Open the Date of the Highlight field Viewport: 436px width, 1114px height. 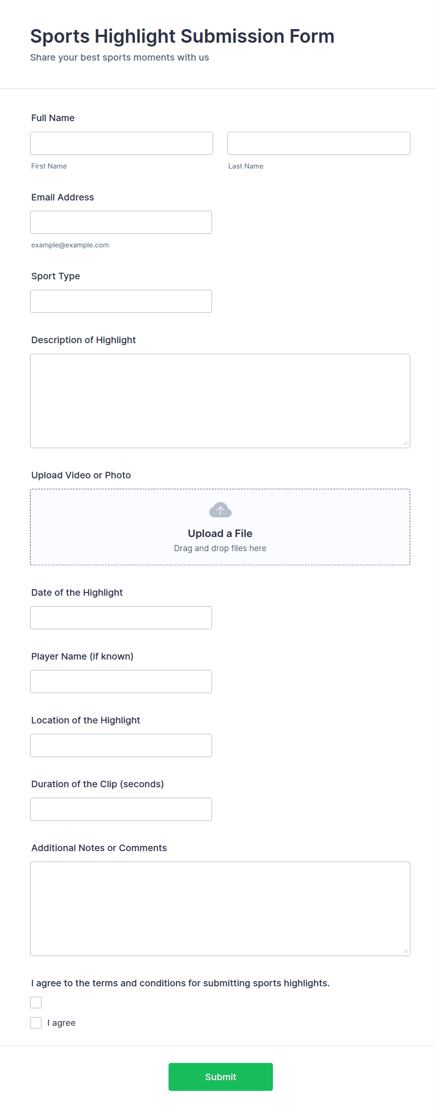coord(121,617)
